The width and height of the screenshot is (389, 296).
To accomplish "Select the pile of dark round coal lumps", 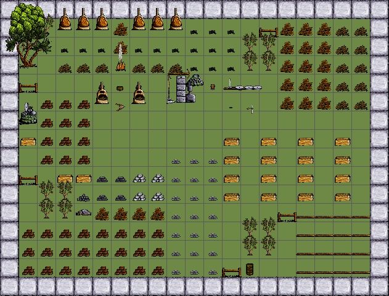I will click(x=83, y=198).
